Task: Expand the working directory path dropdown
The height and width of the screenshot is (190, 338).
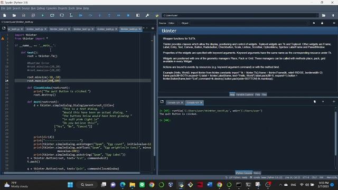Action: point(317,15)
